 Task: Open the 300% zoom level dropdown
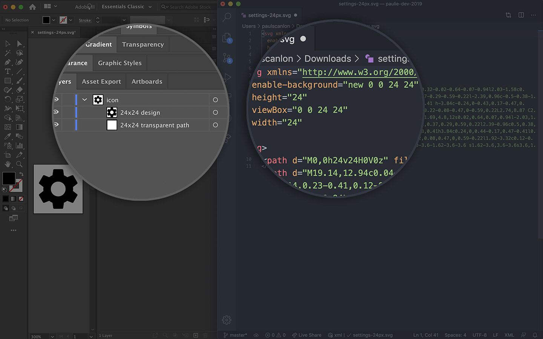click(x=52, y=336)
